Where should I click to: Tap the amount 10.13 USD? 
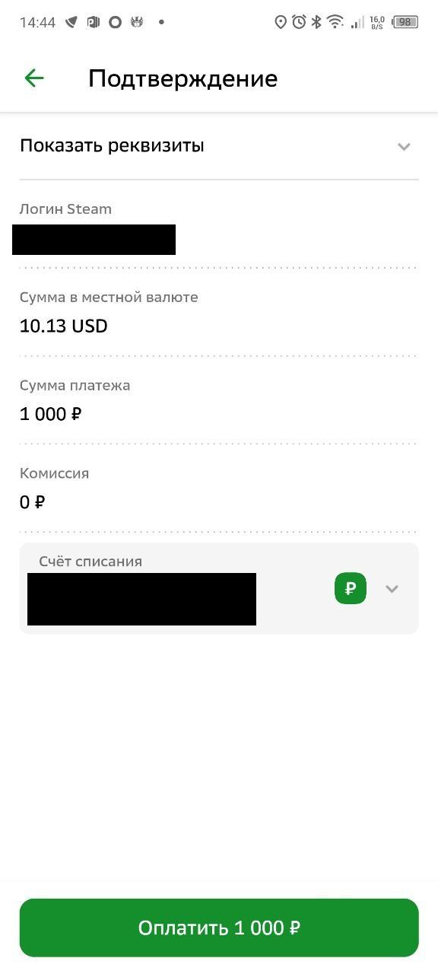pos(63,326)
